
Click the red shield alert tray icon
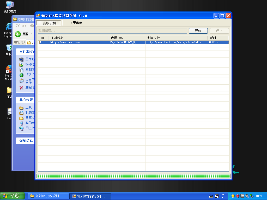pyautogui.click(x=238, y=196)
